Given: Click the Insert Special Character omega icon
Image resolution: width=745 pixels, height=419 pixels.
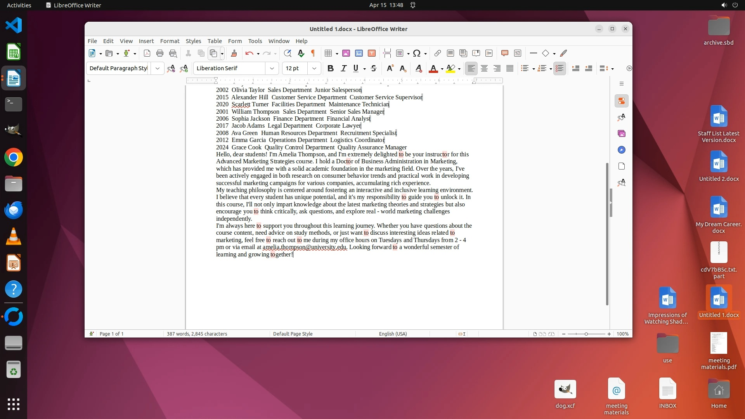Looking at the screenshot, I should pyautogui.click(x=417, y=54).
